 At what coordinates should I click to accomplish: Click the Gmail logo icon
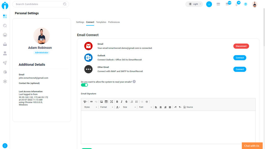coord(88,46)
